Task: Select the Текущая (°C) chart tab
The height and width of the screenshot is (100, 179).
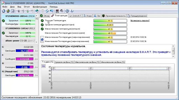Action: 48,62
